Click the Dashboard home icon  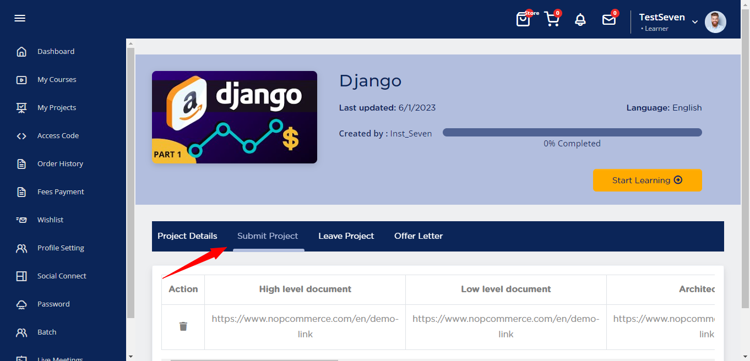(21, 52)
